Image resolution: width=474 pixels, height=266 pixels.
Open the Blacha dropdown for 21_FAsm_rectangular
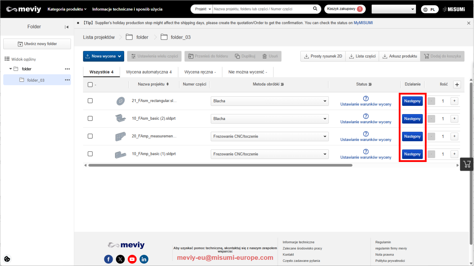269,101
